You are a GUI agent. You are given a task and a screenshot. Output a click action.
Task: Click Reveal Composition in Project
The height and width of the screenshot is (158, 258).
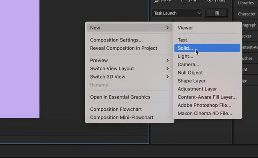pos(129,48)
